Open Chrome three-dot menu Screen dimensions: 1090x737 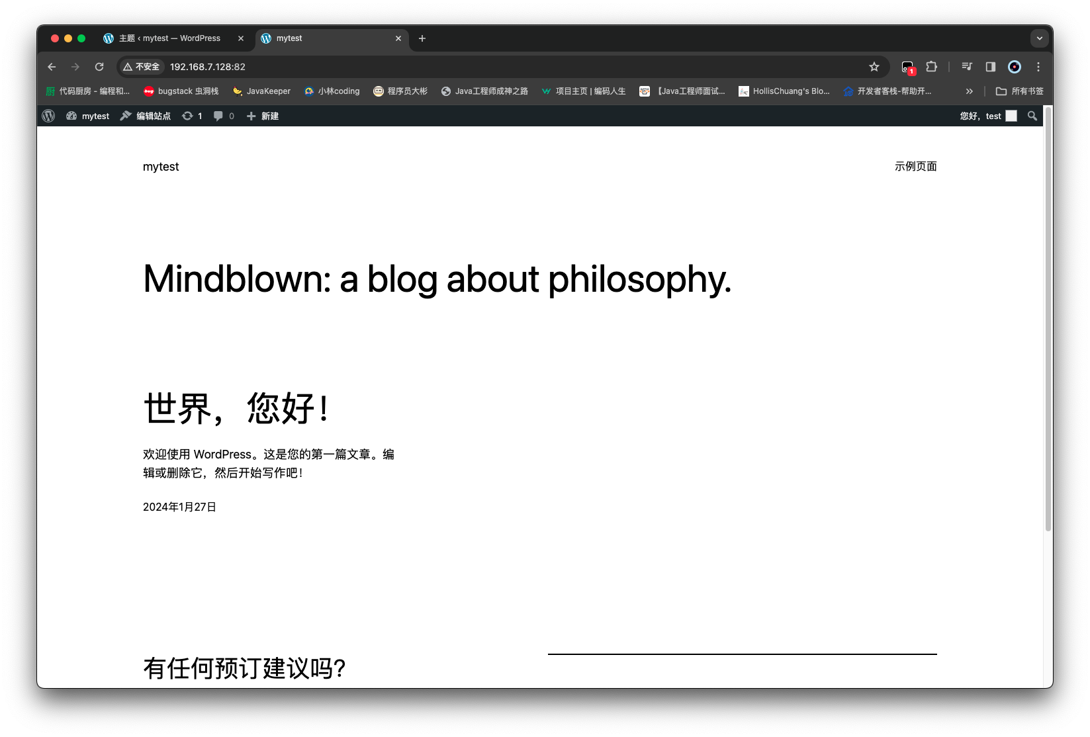[x=1038, y=67]
